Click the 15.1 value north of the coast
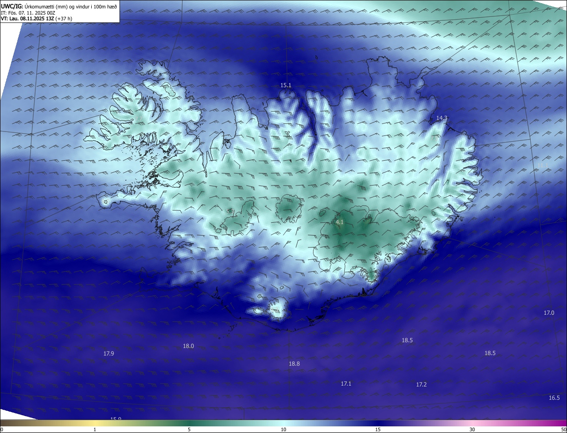567x433 pixels. click(286, 85)
